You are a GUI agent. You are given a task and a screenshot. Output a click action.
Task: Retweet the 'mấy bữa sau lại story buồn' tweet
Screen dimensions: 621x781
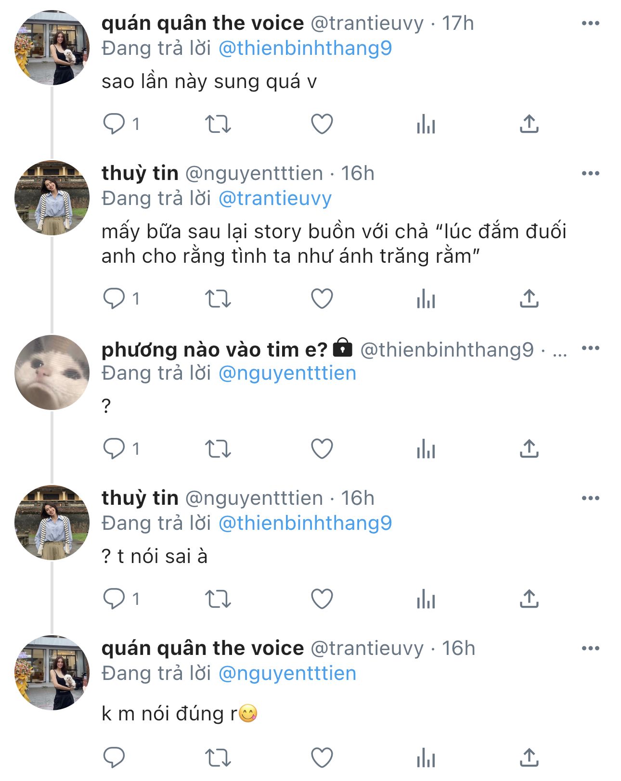[218, 299]
